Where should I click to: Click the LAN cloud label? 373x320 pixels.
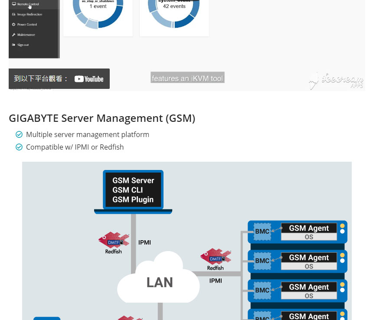pos(160,282)
